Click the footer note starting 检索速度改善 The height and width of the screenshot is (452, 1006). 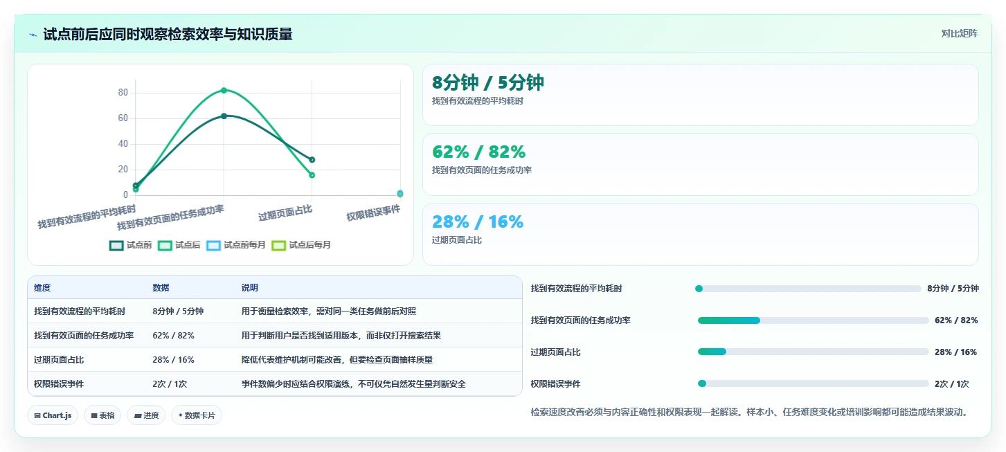pos(749,412)
